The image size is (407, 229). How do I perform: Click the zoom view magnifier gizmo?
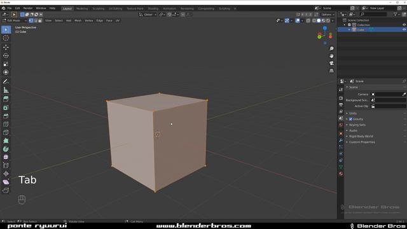tap(331, 48)
